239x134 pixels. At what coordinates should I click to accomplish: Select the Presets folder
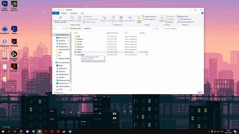click(x=79, y=44)
